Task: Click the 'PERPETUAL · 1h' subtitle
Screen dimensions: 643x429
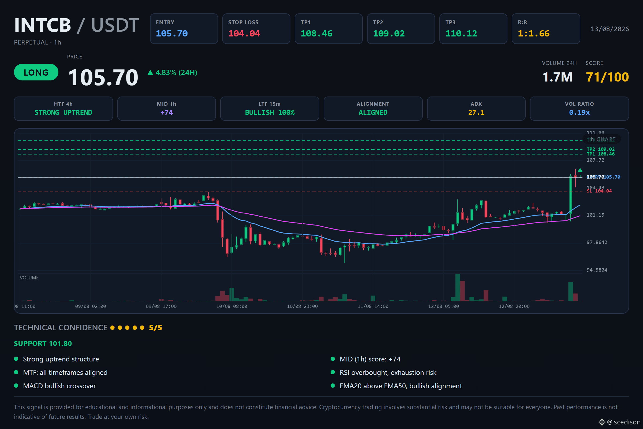Action: (x=38, y=42)
